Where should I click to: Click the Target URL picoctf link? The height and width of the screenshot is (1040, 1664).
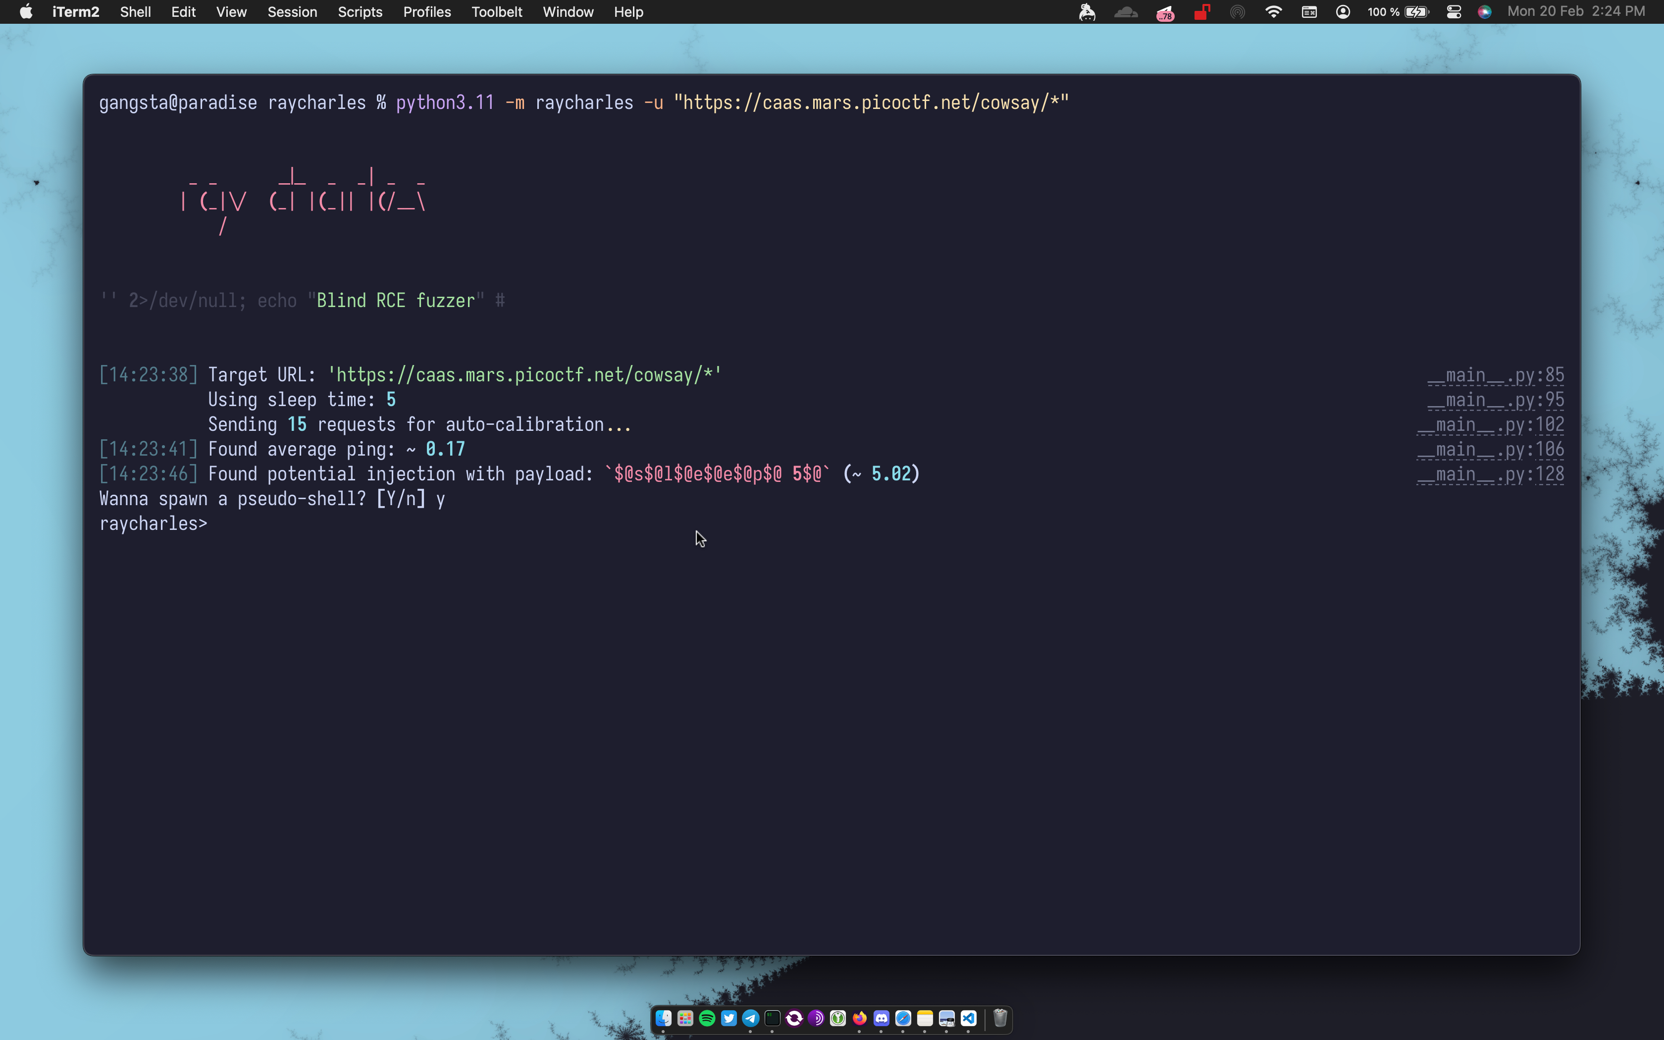tap(524, 375)
